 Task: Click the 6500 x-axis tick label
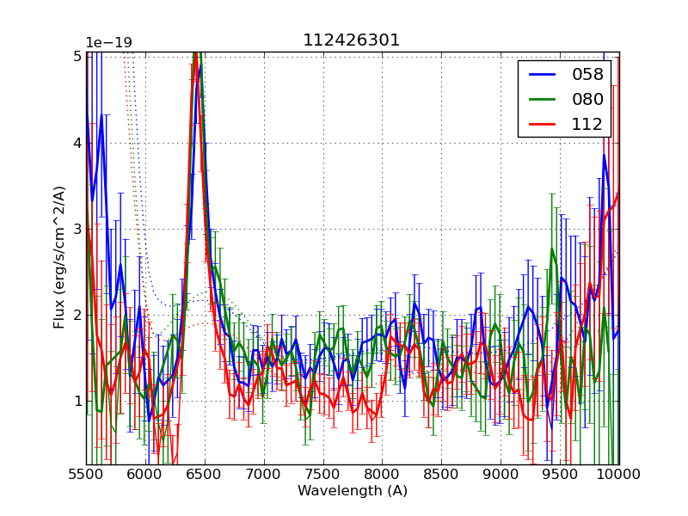pyautogui.click(x=205, y=474)
